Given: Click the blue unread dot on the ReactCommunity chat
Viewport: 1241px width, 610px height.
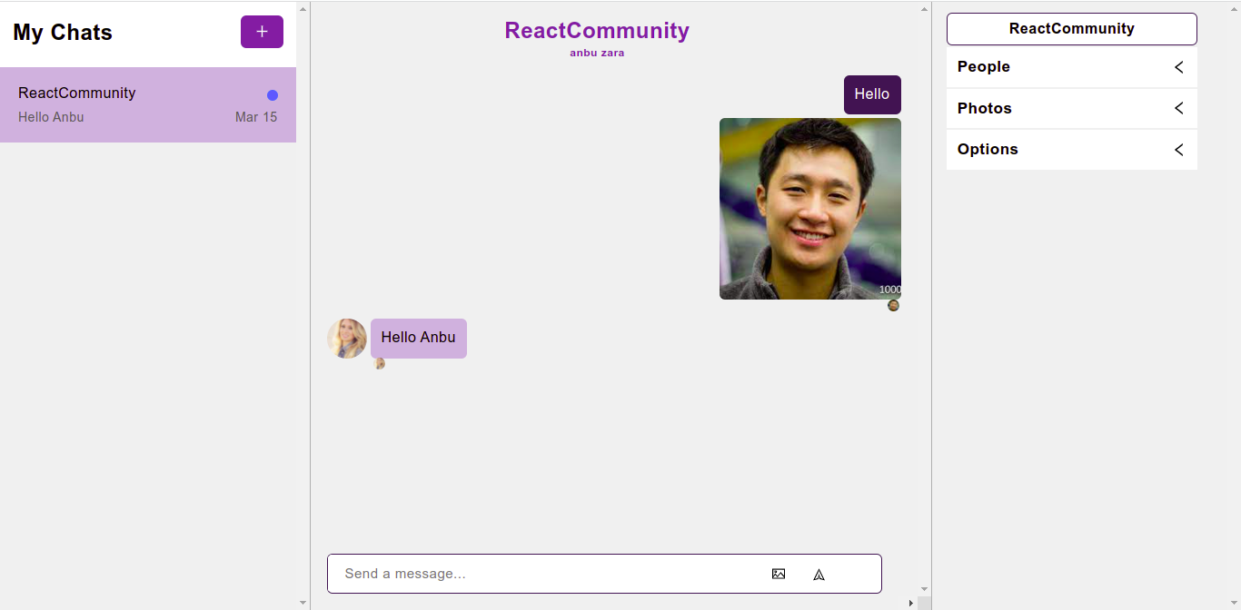Looking at the screenshot, I should point(273,95).
